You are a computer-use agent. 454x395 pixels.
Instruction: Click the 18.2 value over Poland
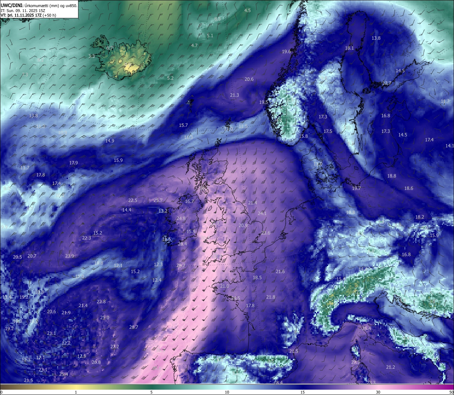[x=420, y=217]
